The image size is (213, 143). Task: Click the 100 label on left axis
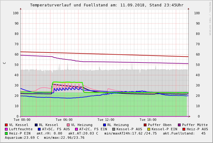pos(16,13)
